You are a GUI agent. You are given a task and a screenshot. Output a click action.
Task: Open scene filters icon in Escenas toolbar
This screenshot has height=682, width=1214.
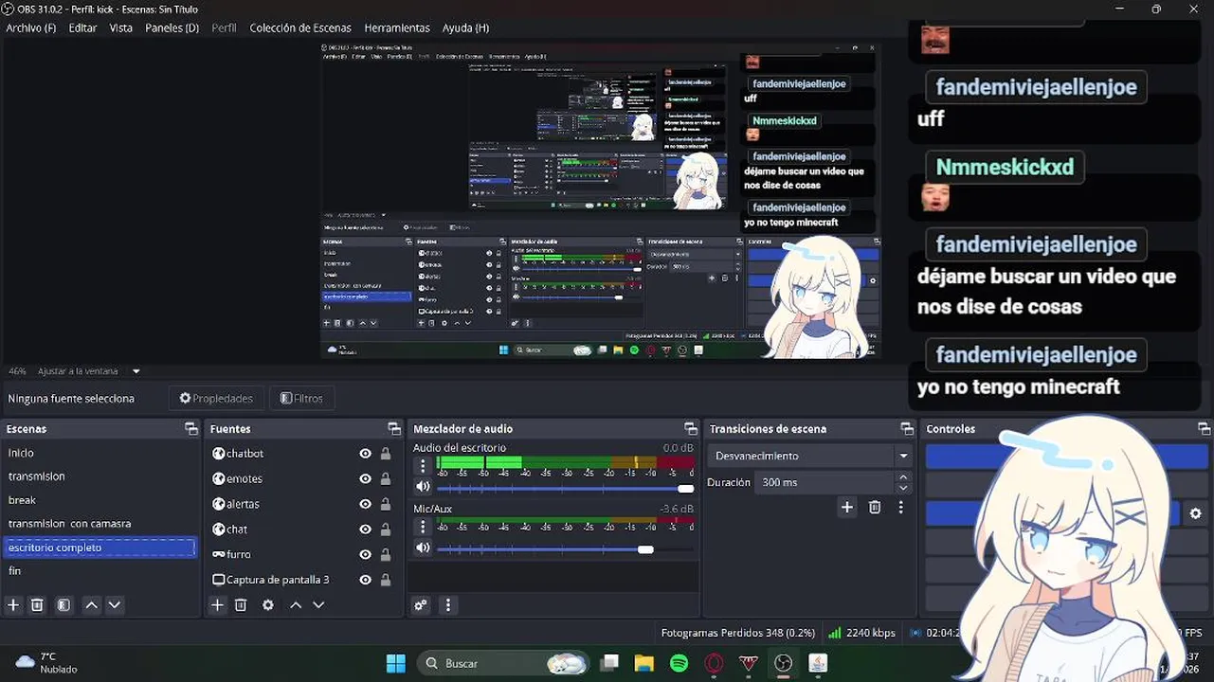63,605
